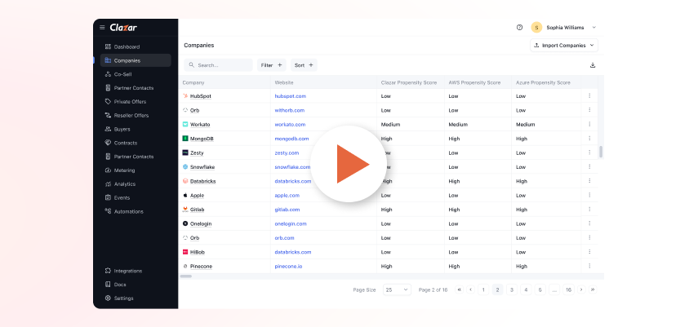Open row actions menu for MongoDB
698x327 pixels.
pyautogui.click(x=589, y=139)
